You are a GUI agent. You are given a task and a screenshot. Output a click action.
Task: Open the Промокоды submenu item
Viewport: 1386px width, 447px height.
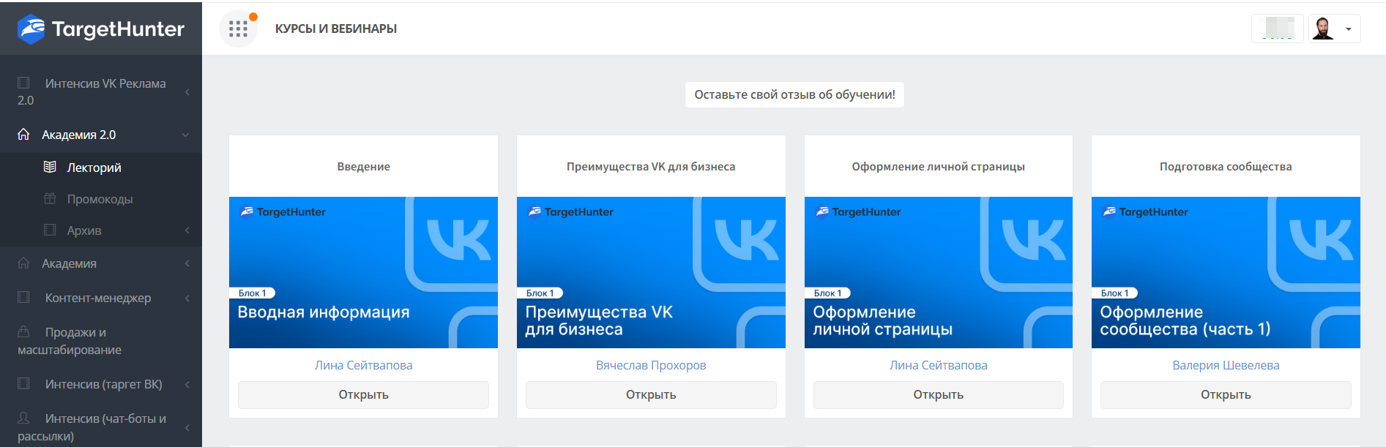(101, 199)
